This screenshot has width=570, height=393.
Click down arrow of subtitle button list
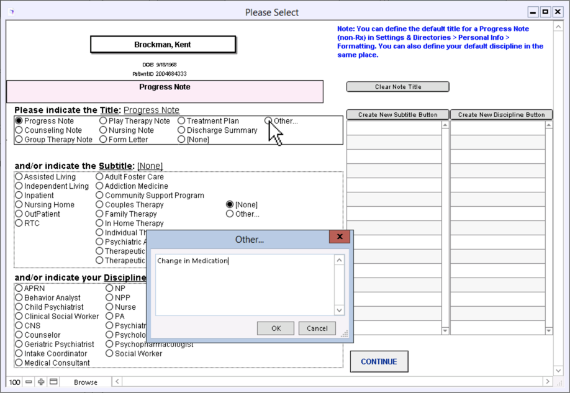[x=445, y=330]
